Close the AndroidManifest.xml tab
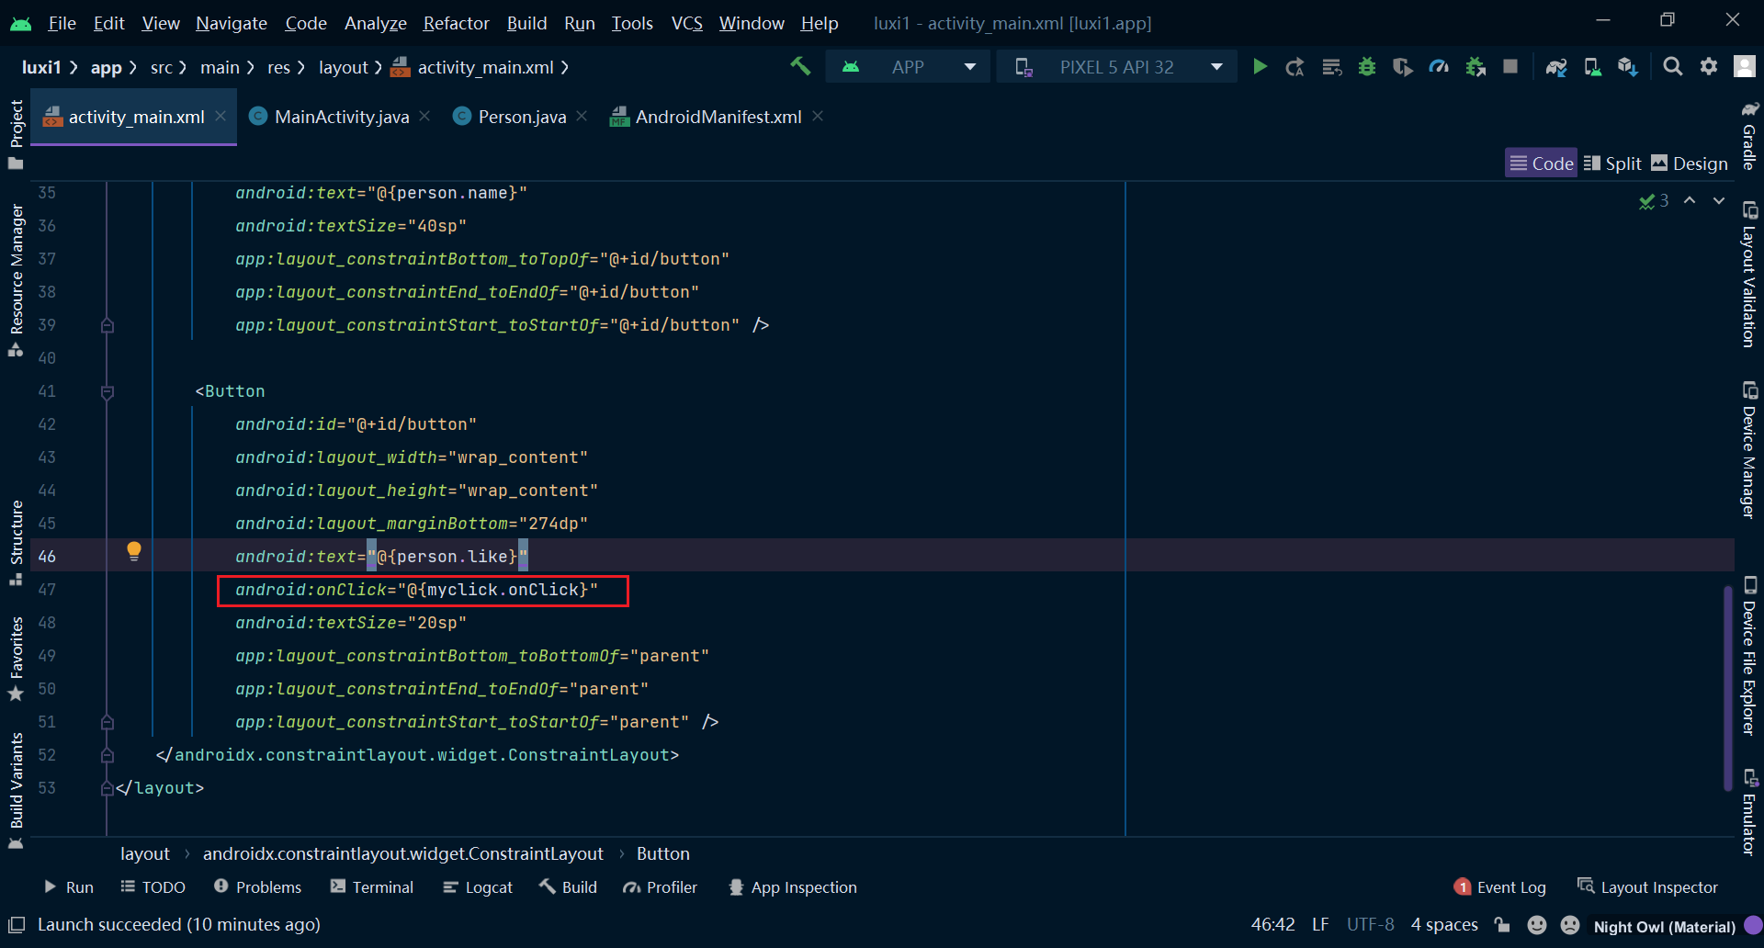Screen dimensions: 1764x948 click(818, 116)
